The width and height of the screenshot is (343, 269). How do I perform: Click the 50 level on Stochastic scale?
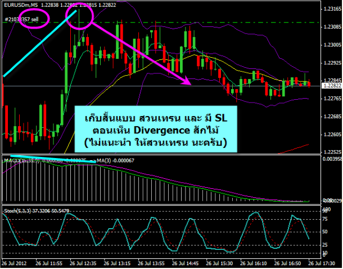325,231
